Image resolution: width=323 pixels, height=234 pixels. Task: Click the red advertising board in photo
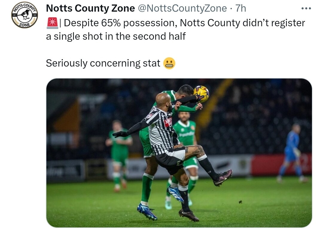click(x=281, y=164)
